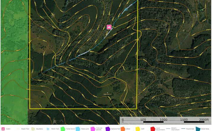Select the green Forest Service legend swatch
Image resolution: width=212 pixels, height=131 pixels.
click(63, 129)
